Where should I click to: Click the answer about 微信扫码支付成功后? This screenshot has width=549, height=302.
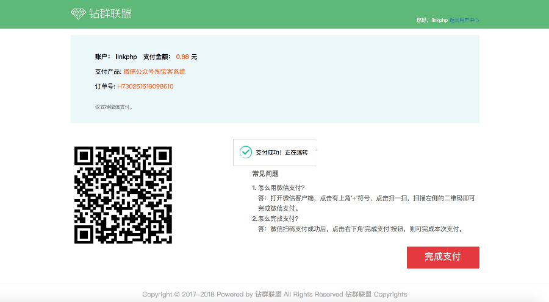[361, 229]
